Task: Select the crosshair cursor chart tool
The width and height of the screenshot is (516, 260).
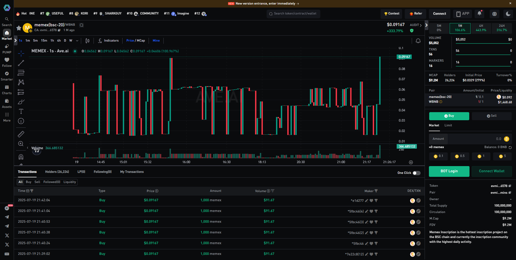Action: [21, 54]
